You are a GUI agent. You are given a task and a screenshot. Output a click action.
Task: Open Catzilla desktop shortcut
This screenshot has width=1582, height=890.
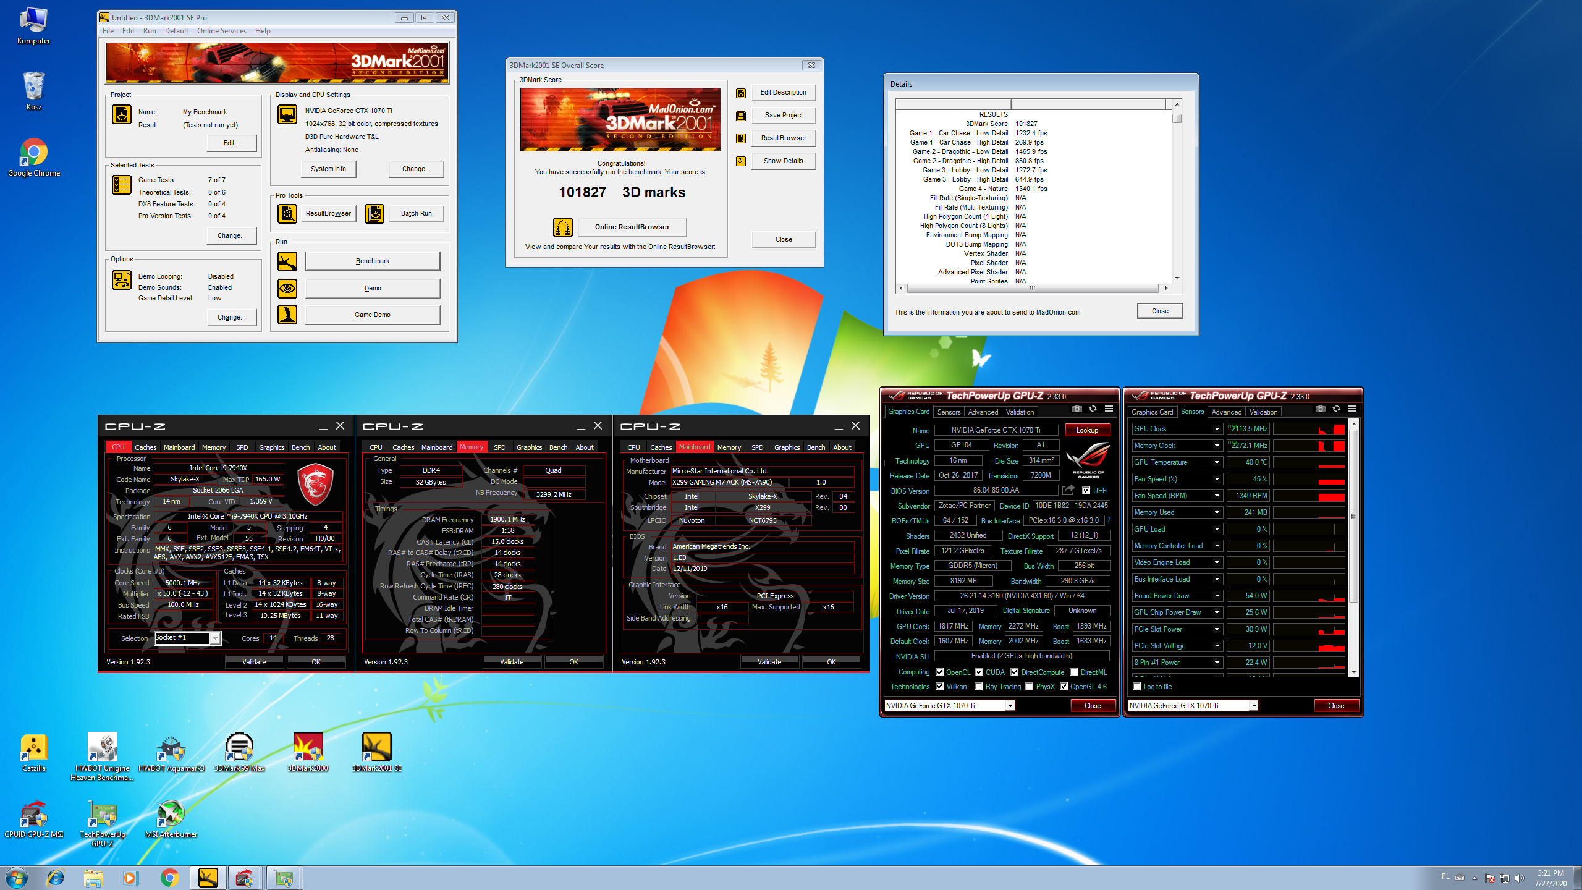coord(34,753)
